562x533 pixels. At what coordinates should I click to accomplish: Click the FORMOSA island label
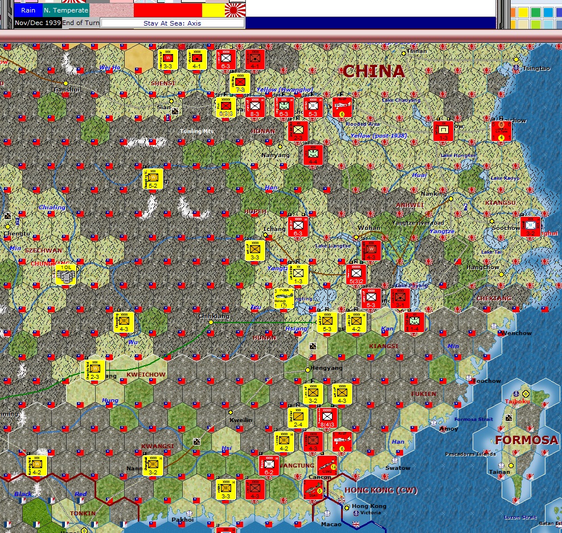click(x=527, y=440)
